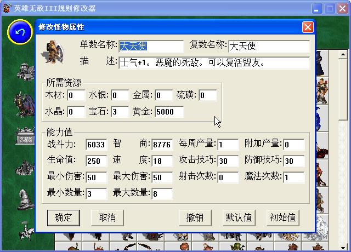
Task: Click the 水银 mercury cost field
Action: click(x=120, y=95)
